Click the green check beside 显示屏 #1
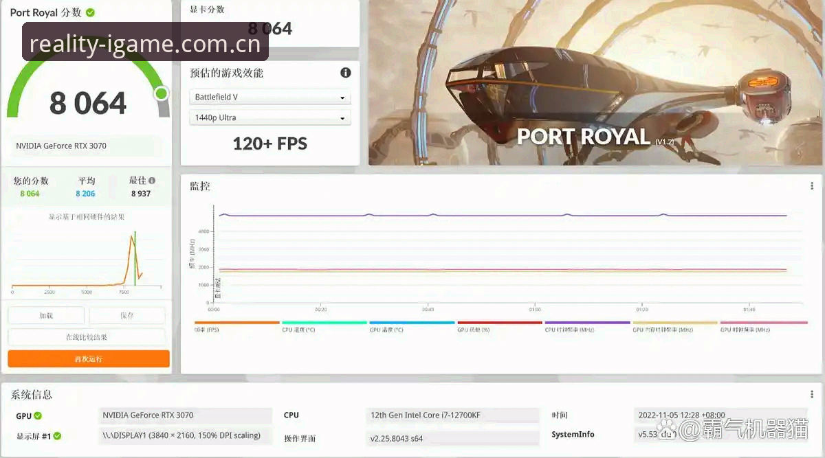The image size is (825, 458). click(58, 436)
